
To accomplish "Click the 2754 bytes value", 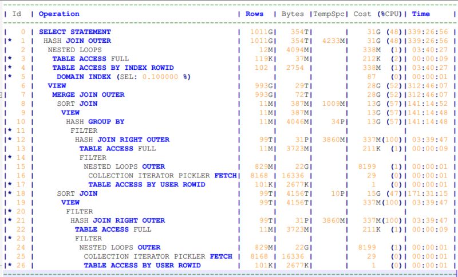I will (295, 68).
